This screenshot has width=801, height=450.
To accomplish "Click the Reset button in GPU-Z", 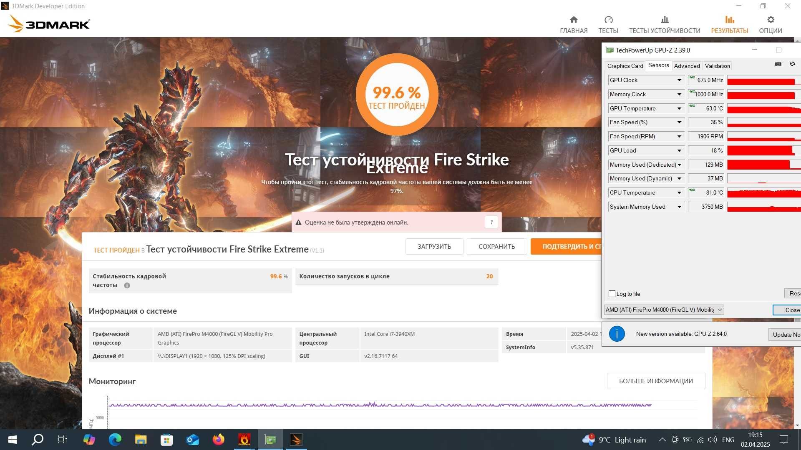I will [793, 293].
